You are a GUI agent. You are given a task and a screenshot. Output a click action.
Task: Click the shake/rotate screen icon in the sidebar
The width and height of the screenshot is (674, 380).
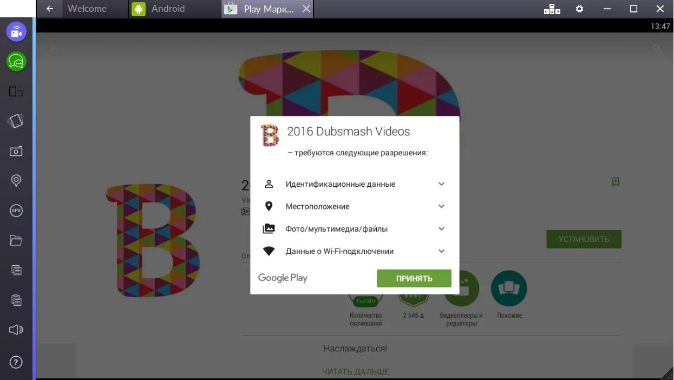tap(16, 121)
